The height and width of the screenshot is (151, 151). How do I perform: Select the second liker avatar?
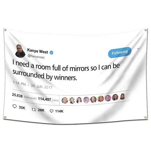pos(72,100)
